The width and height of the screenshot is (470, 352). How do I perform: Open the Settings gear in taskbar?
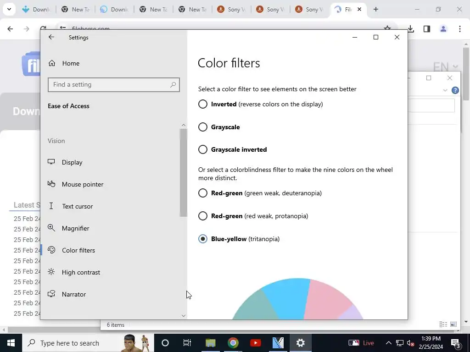pos(300,343)
